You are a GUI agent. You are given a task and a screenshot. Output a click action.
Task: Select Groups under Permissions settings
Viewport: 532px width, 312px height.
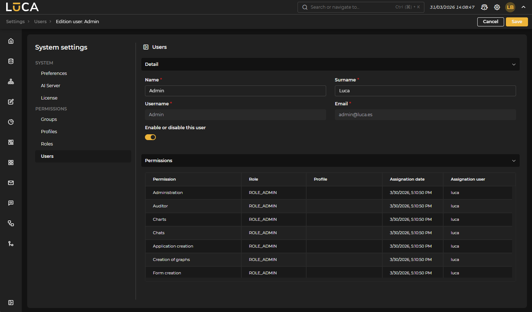[49, 119]
